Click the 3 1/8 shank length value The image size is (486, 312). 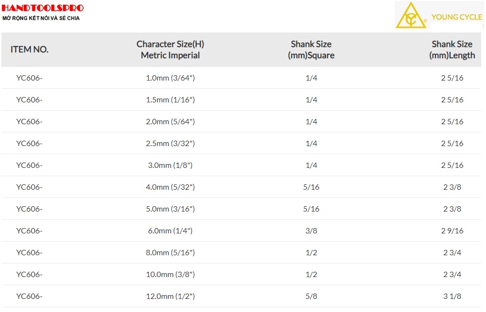(x=452, y=296)
